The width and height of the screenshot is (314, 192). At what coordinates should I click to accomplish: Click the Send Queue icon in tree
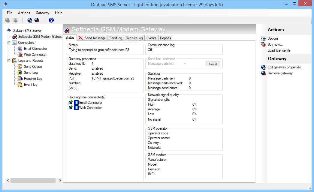point(20,67)
